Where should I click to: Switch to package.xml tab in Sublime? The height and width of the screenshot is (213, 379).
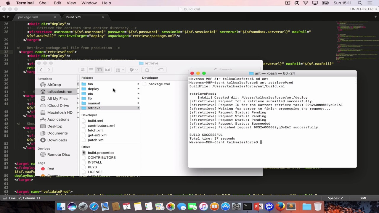28,17
